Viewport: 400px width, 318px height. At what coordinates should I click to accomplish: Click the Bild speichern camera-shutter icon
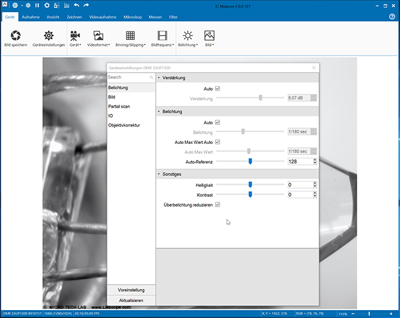point(15,35)
